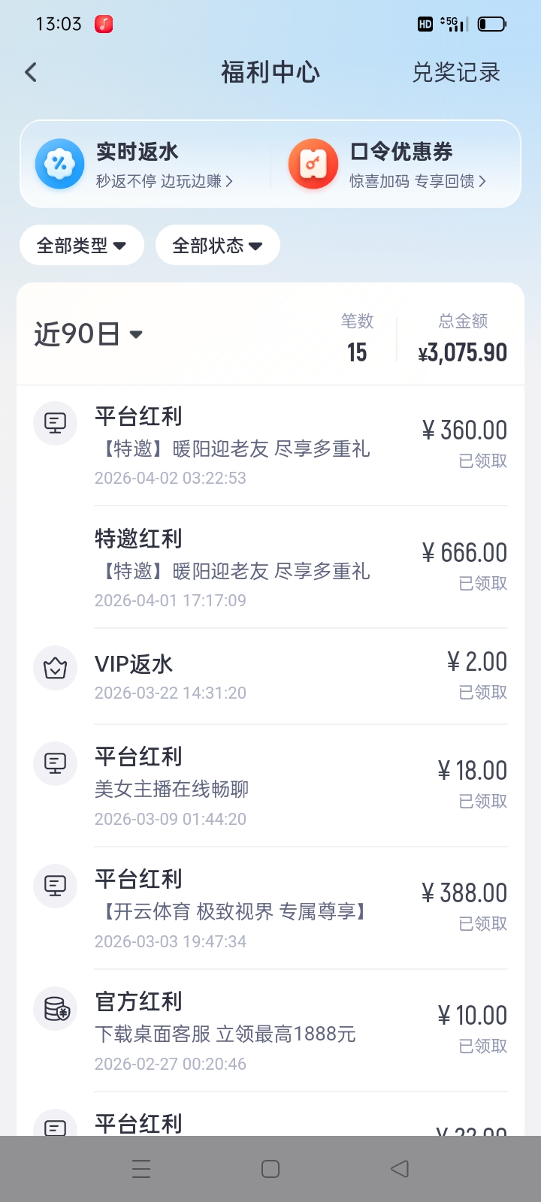Tap the icon beside the ¥360.00 平台红利 entry

point(56,423)
